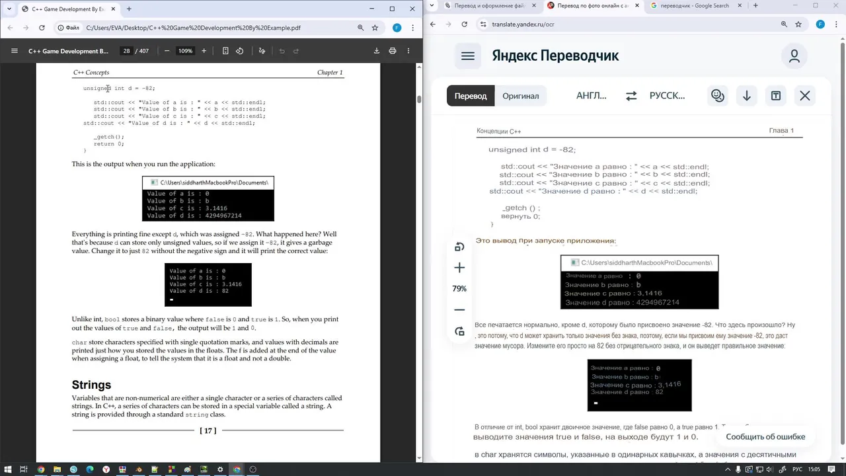
Task: Open Task View on taskbar
Action: point(23,469)
